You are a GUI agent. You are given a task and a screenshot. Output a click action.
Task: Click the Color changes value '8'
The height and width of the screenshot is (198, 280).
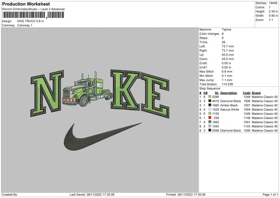(x=223, y=34)
